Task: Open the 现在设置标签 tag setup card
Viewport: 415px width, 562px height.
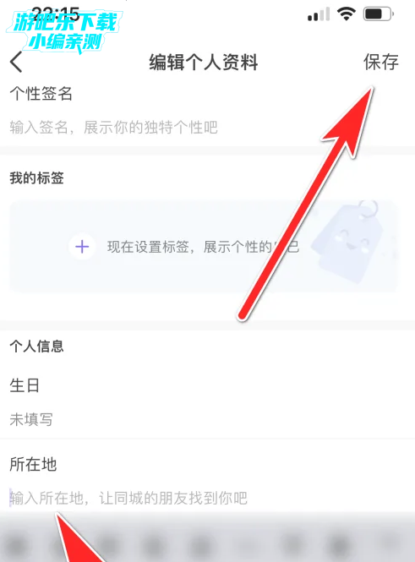Action: [x=203, y=247]
